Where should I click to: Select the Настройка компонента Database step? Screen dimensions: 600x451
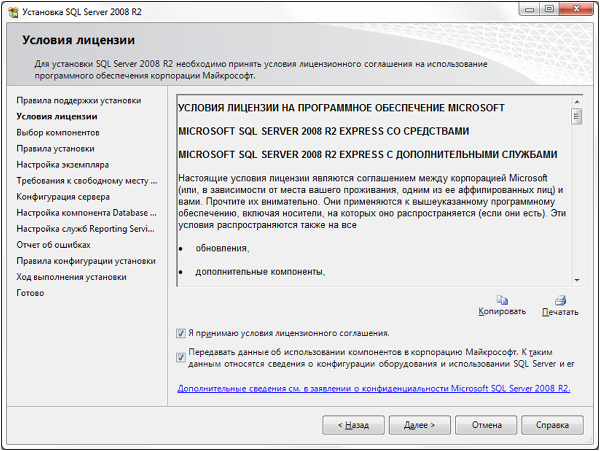(86, 213)
